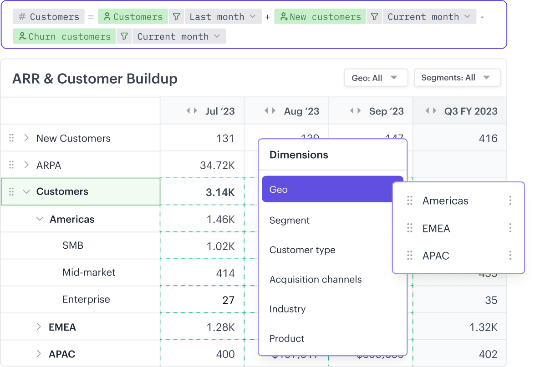Click resize arrows on Q3 FY 2023 header
Image resolution: width=540 pixels, height=367 pixels.
coord(430,111)
